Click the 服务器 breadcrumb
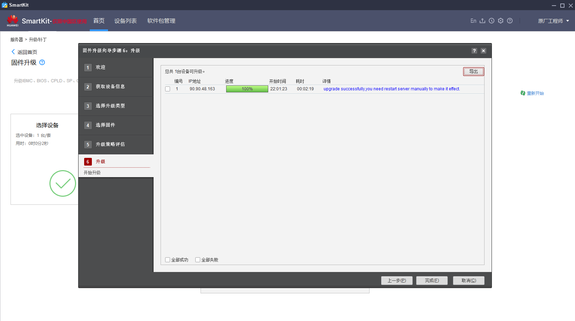Viewport: 575px width, 321px height. pyautogui.click(x=16, y=40)
